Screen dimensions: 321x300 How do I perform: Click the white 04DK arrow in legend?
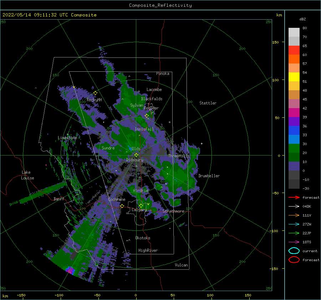(294, 207)
